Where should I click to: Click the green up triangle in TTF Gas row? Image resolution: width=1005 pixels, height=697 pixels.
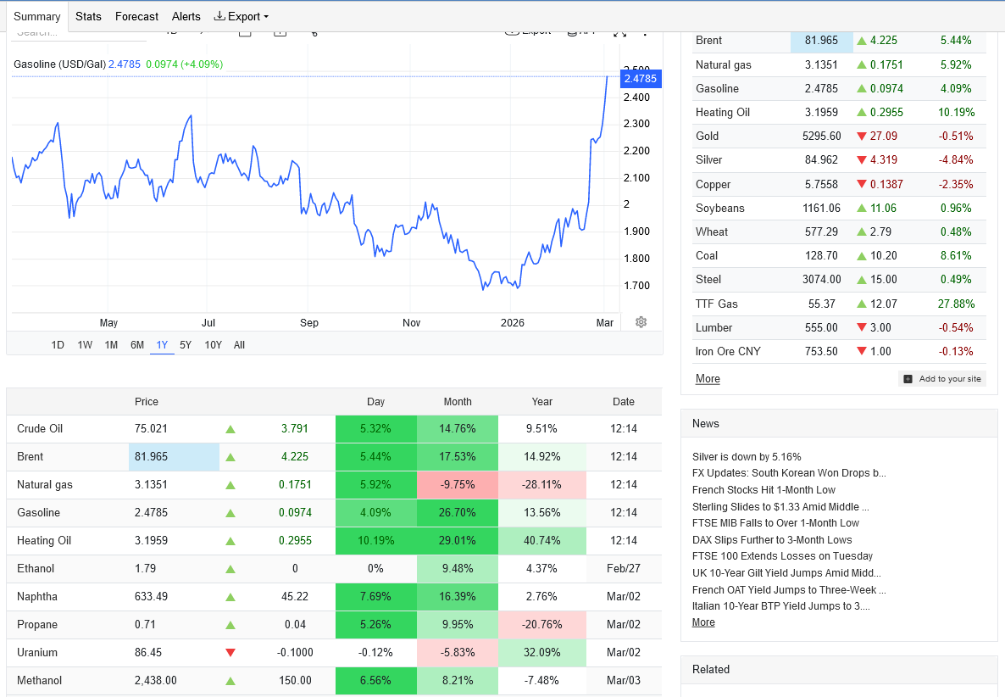[x=862, y=304]
